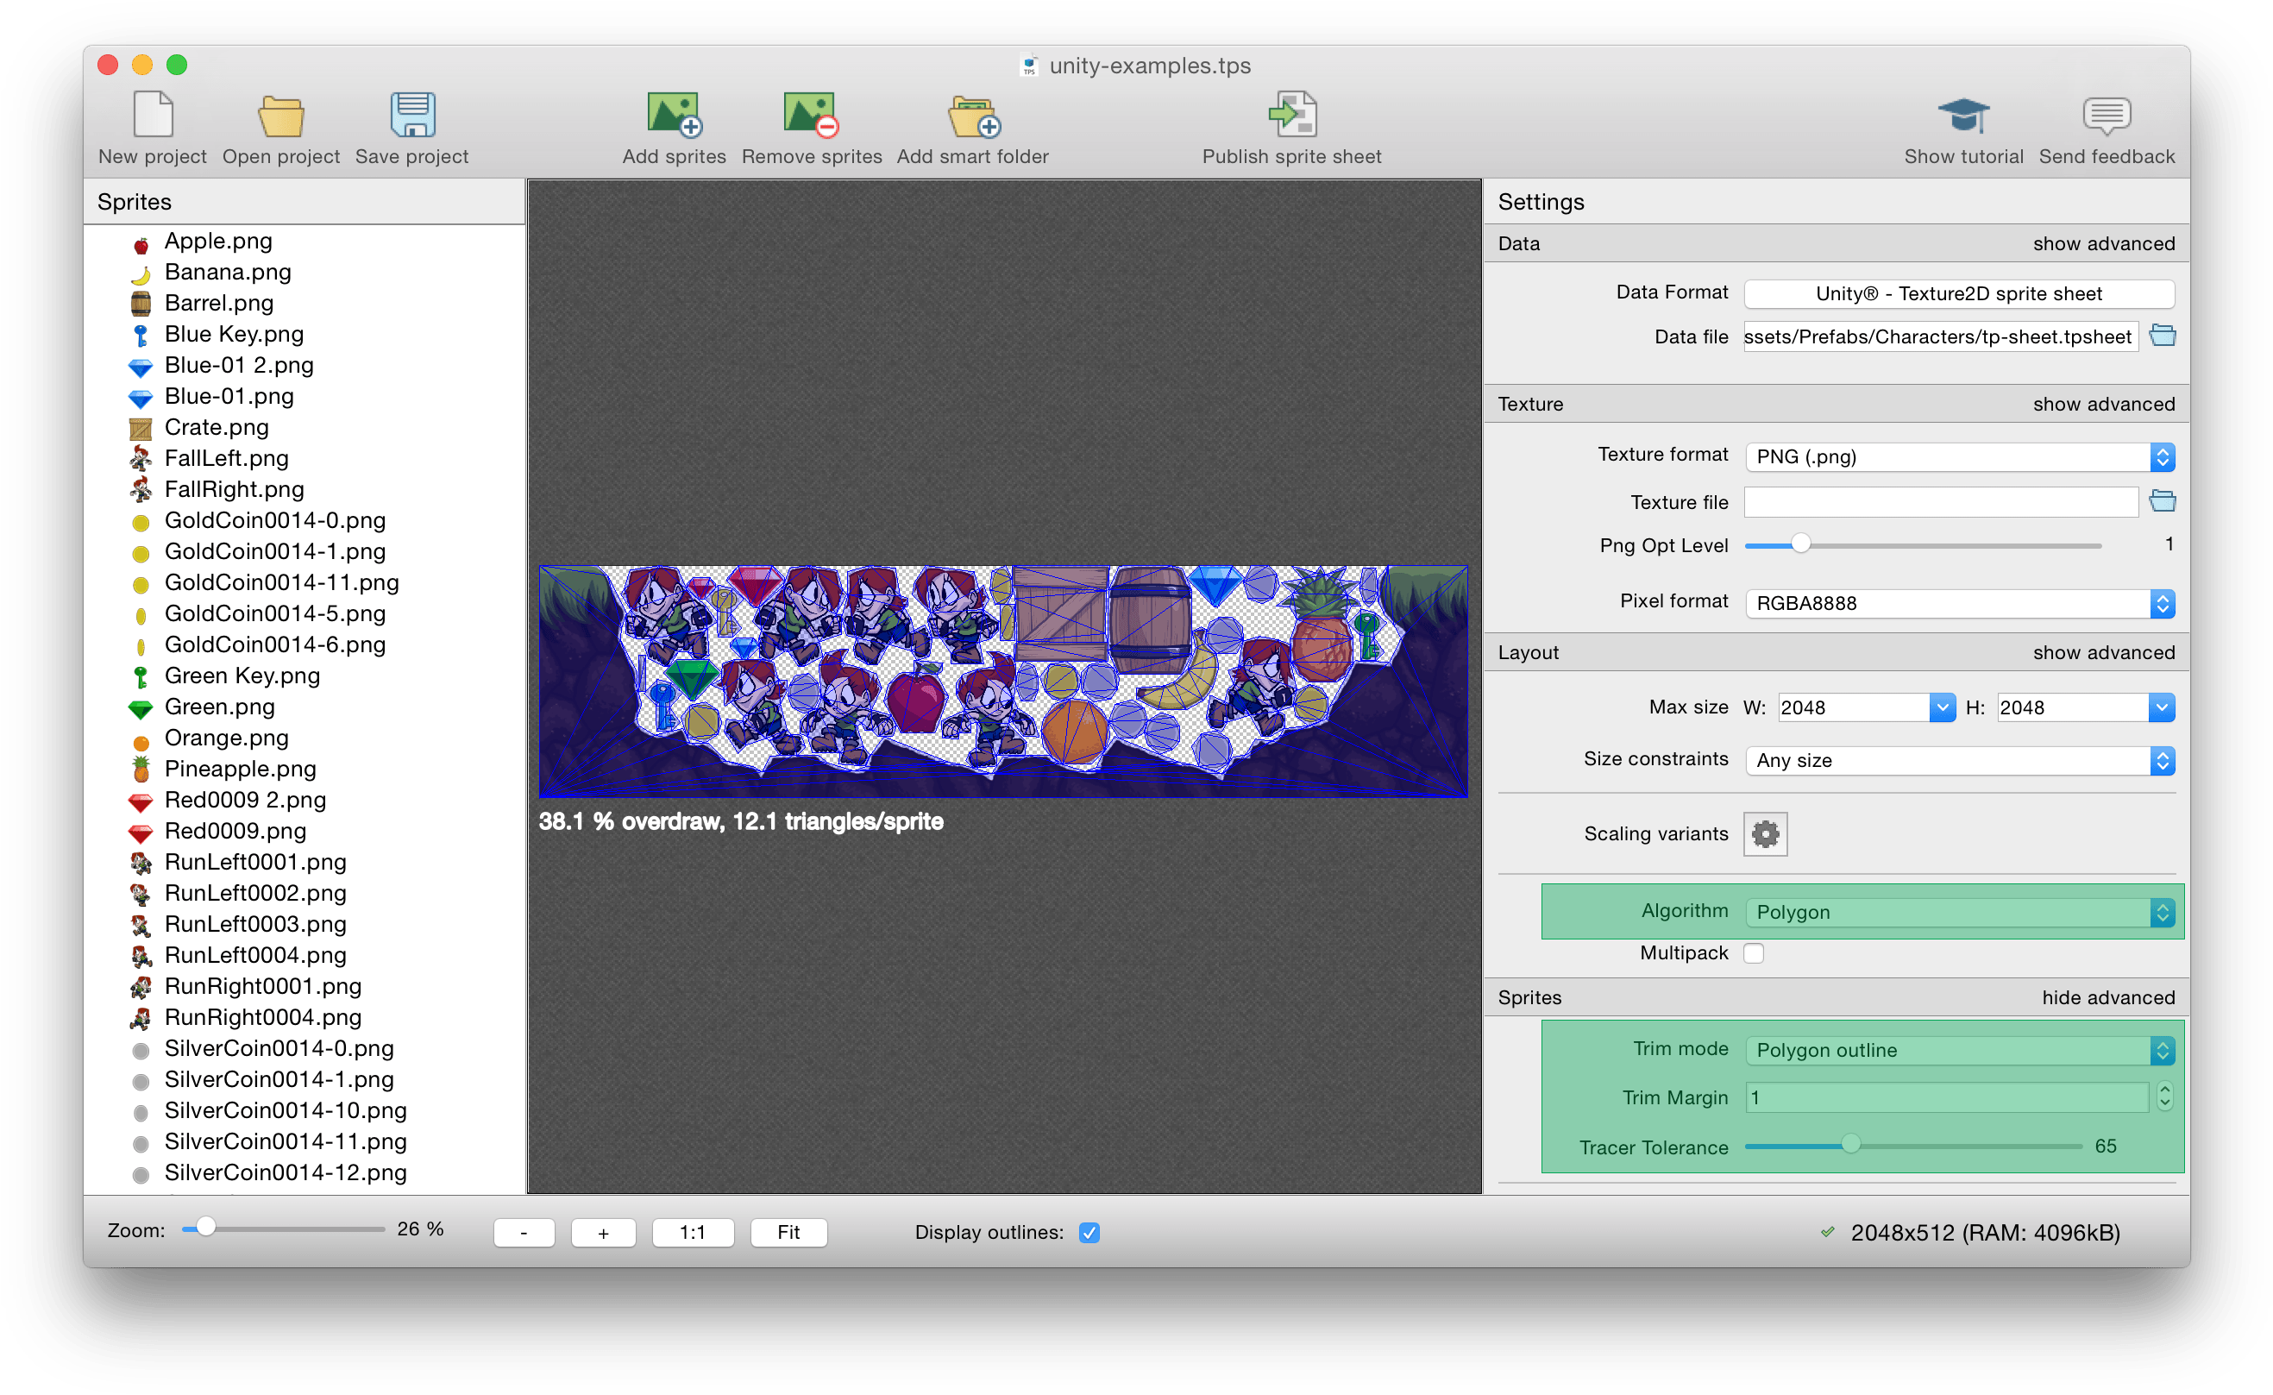
Task: Click the Add smart folder icon
Action: [972, 116]
